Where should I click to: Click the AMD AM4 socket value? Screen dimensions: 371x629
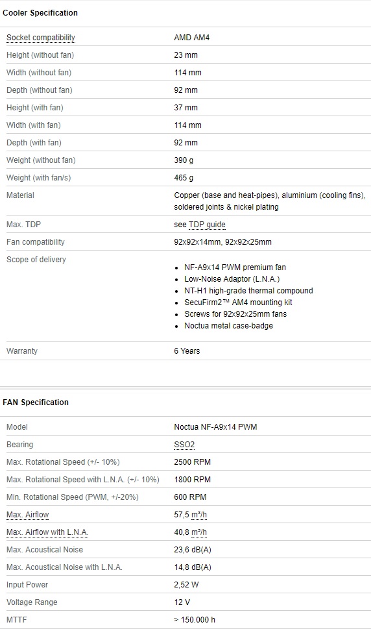pos(191,37)
